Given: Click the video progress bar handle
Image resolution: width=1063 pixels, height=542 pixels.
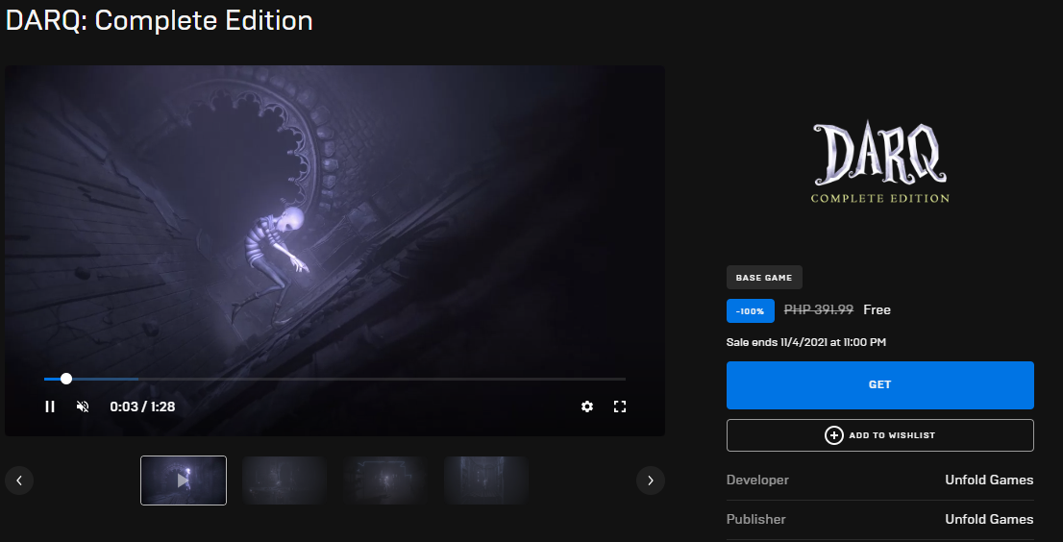Looking at the screenshot, I should (65, 379).
